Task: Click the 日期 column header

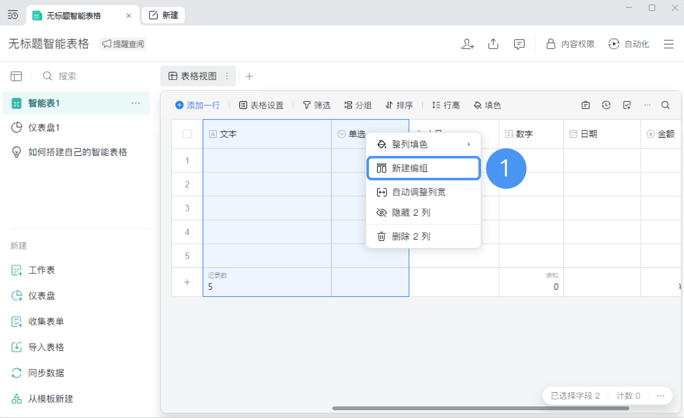Action: (x=602, y=134)
